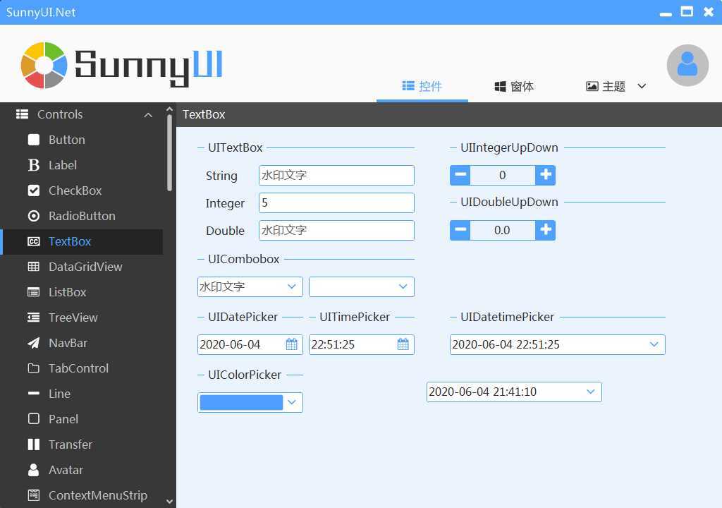Click the paper plane icon beside NavBar

point(34,342)
